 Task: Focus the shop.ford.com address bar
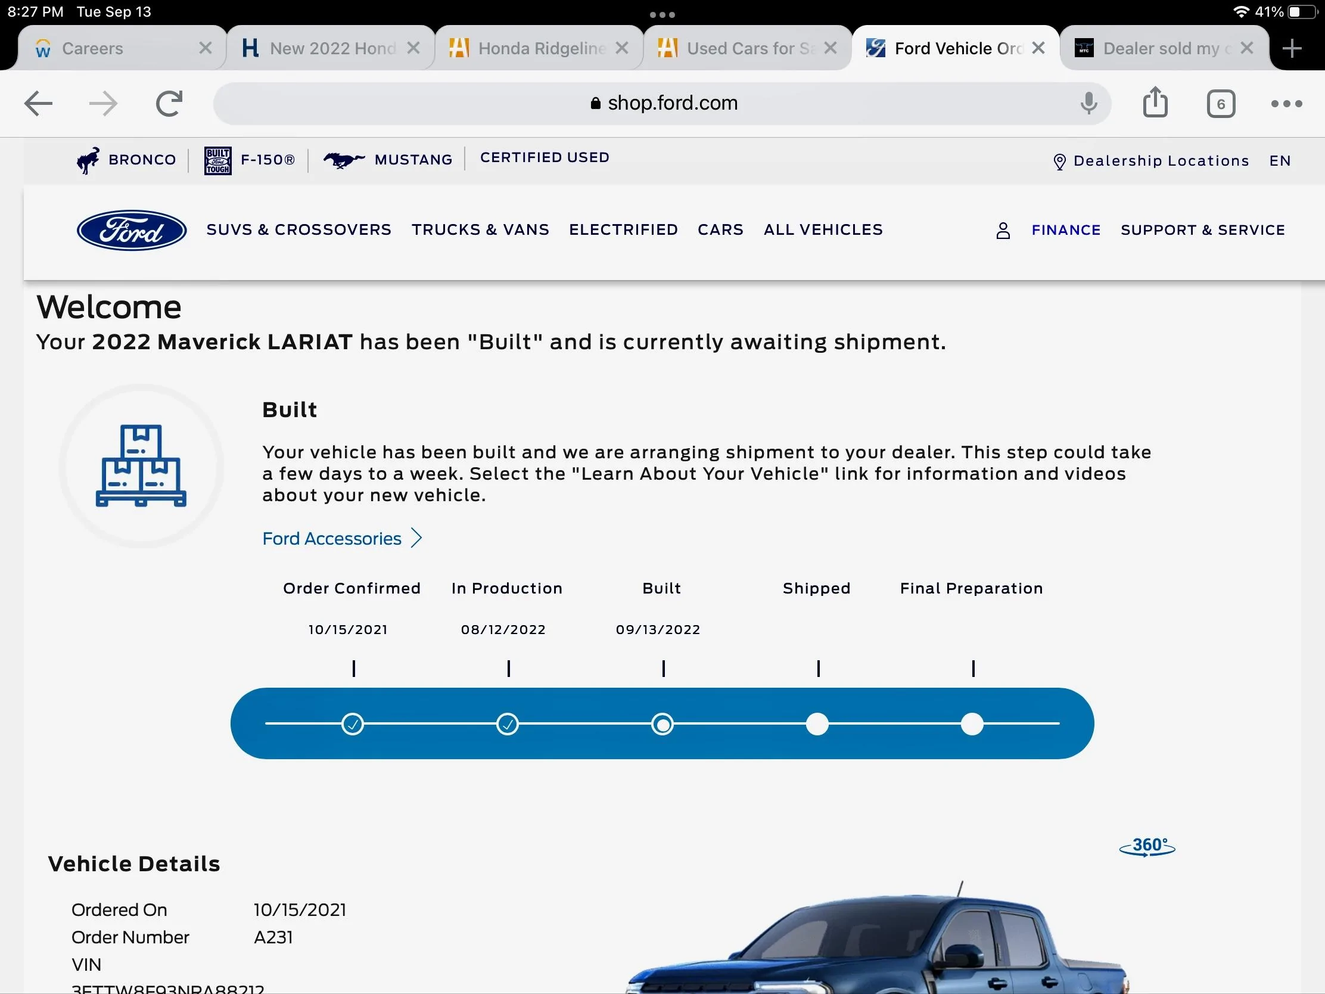tap(662, 104)
